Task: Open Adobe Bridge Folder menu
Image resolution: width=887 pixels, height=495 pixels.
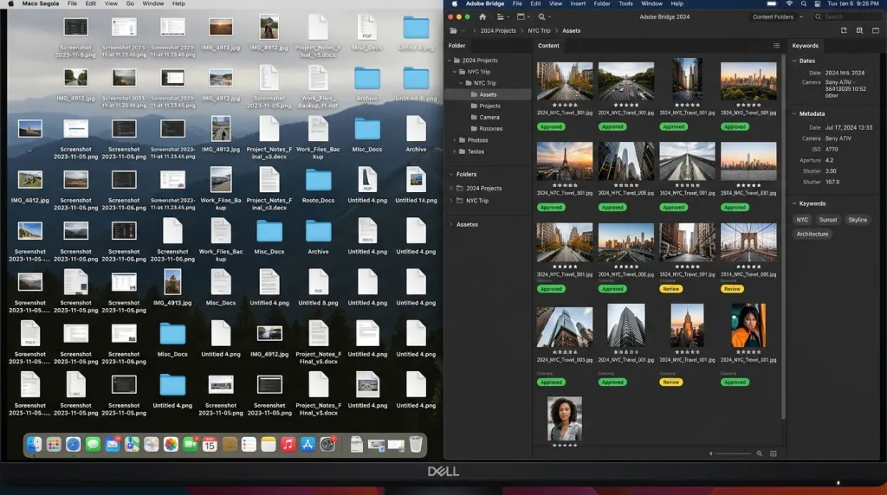Action: click(602, 4)
